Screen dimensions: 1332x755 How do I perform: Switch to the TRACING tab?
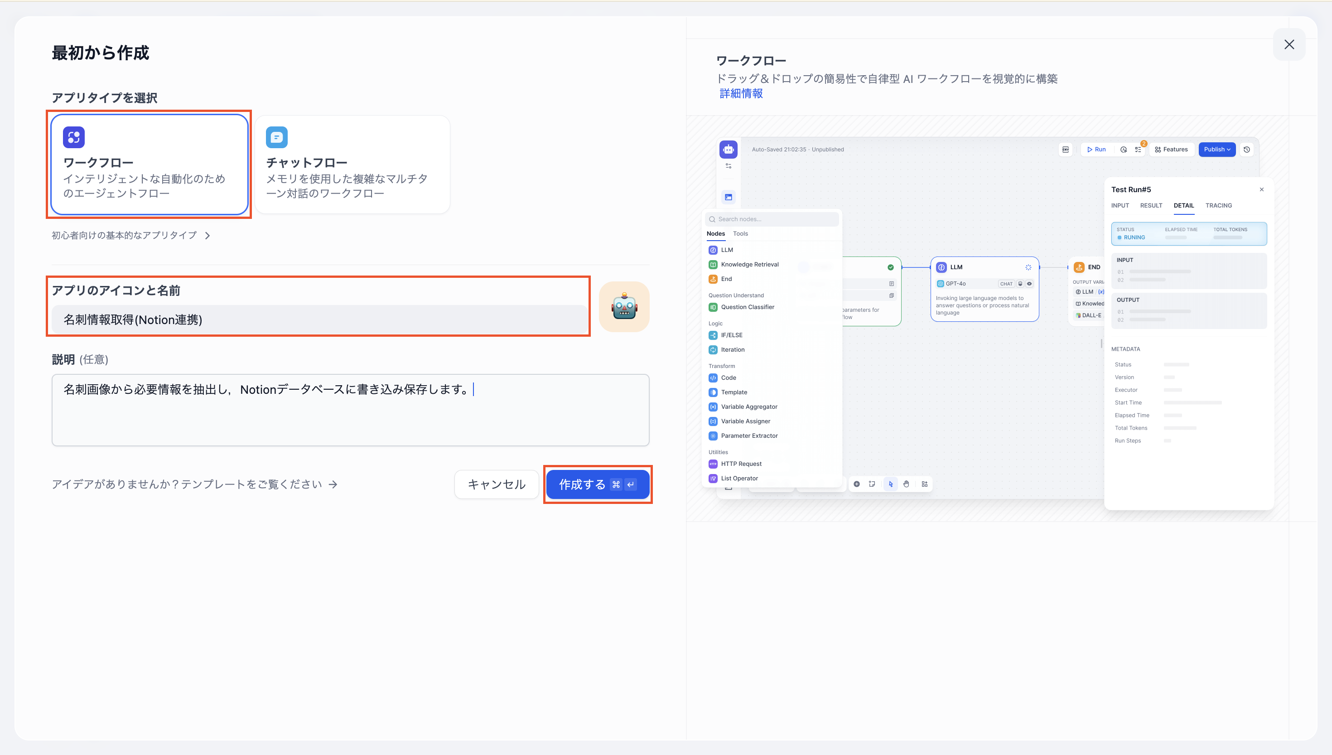[x=1218, y=205]
